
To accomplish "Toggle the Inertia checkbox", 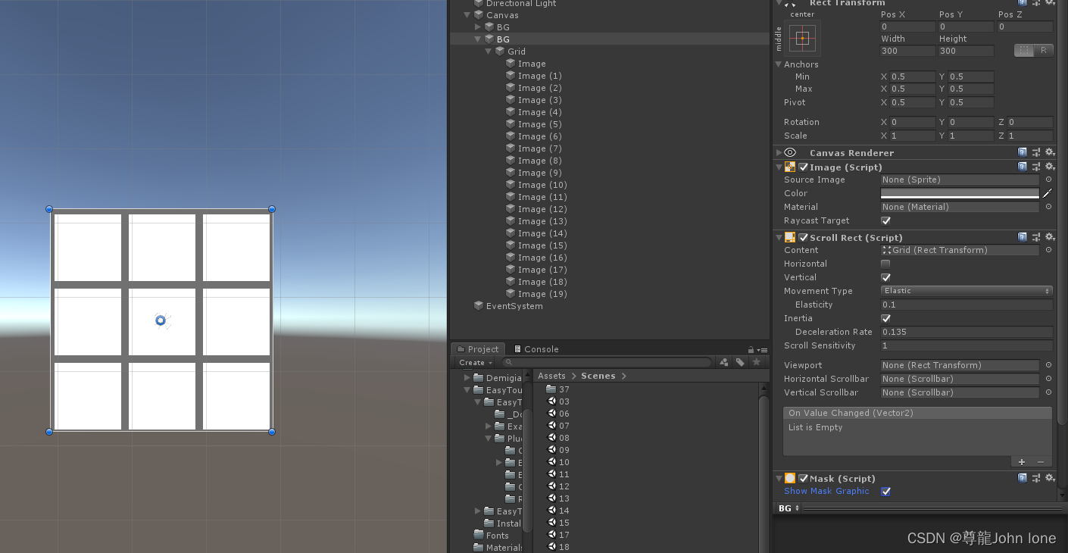I will coord(885,318).
